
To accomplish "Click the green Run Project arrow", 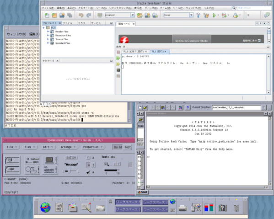I will click(x=214, y=15).
